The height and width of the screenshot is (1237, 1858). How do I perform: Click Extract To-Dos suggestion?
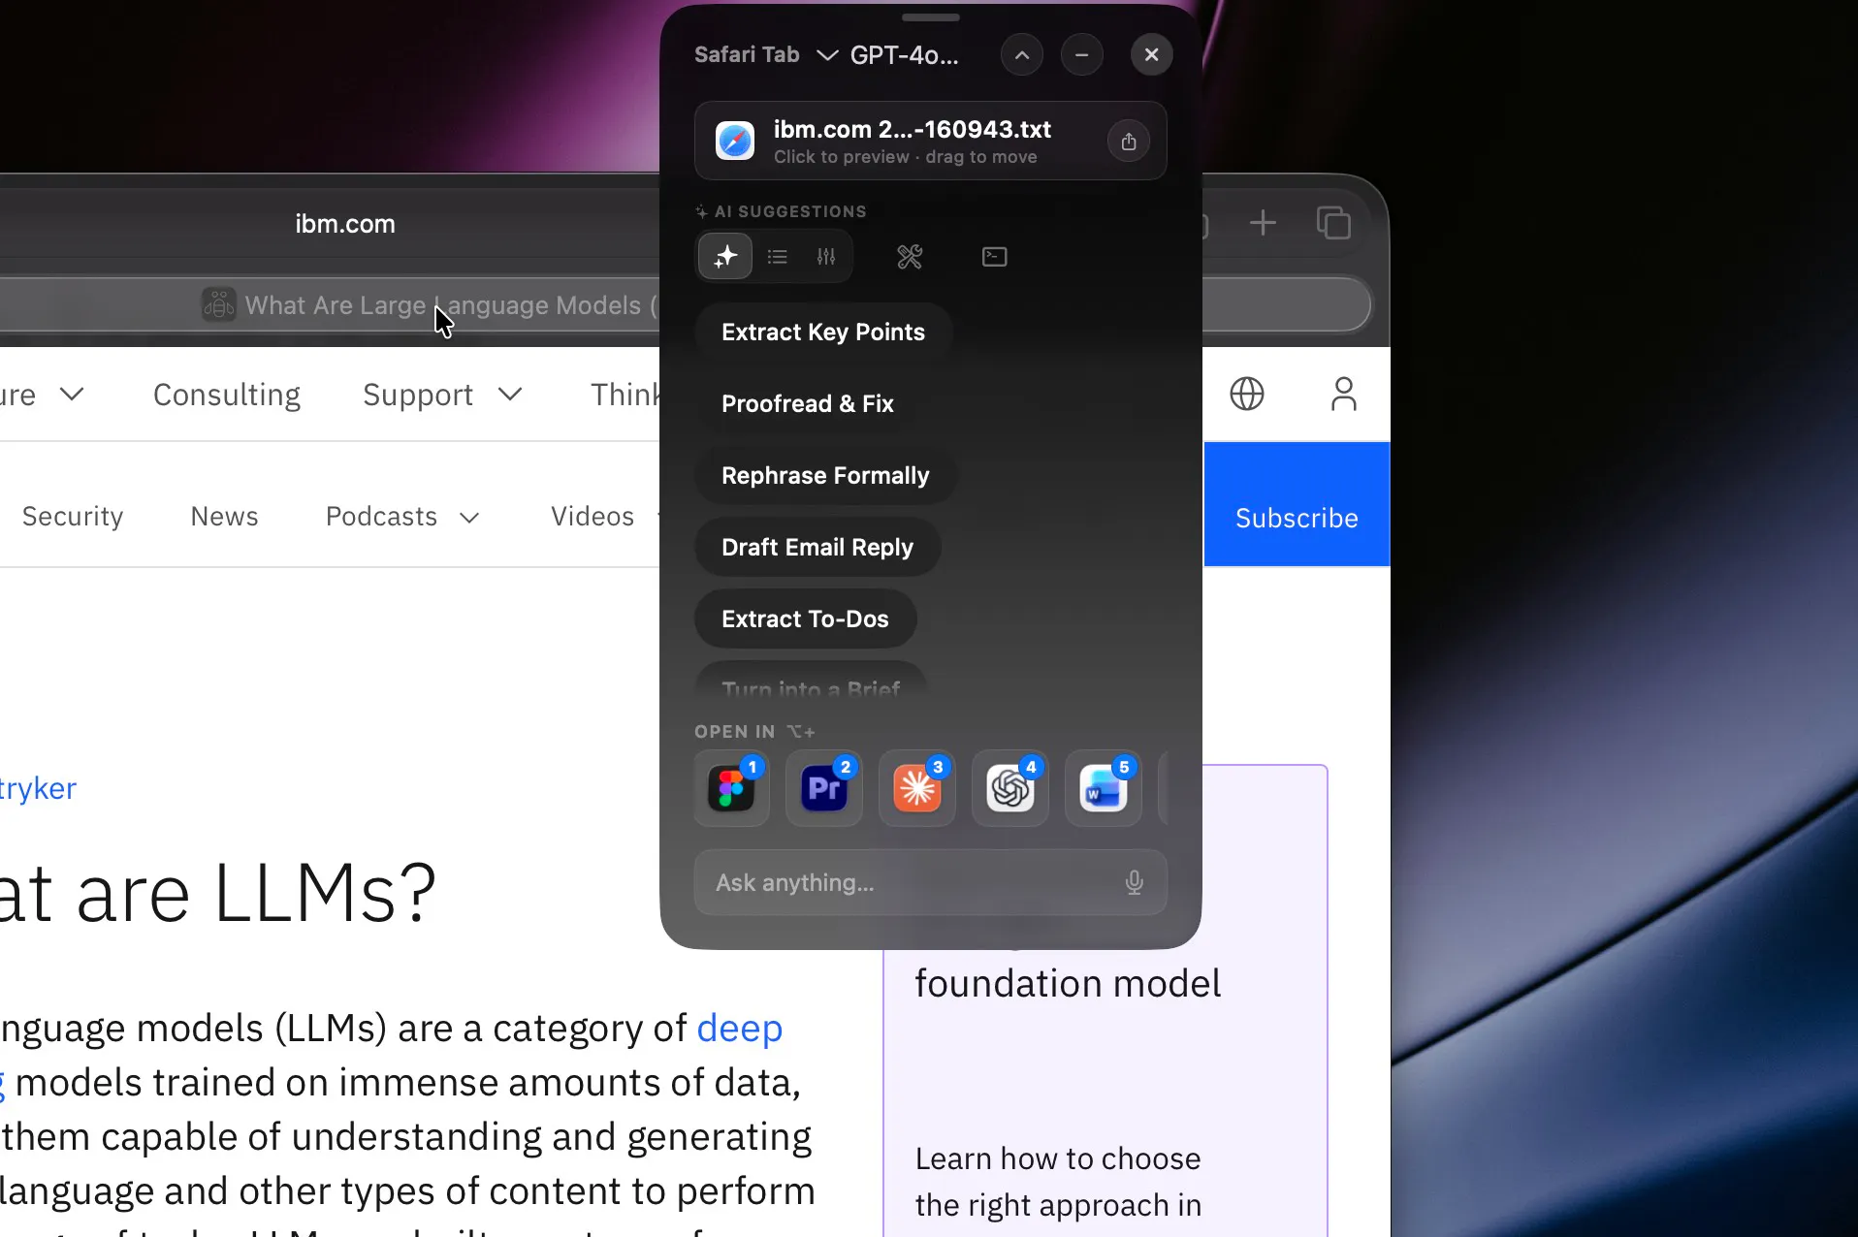(805, 618)
